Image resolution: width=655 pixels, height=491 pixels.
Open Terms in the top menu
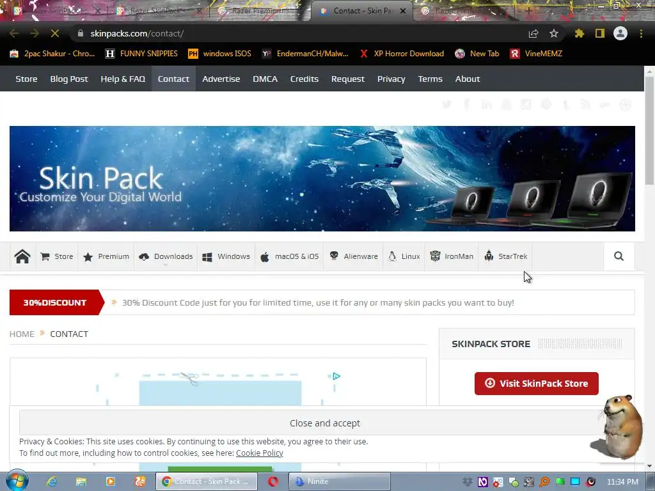[430, 79]
